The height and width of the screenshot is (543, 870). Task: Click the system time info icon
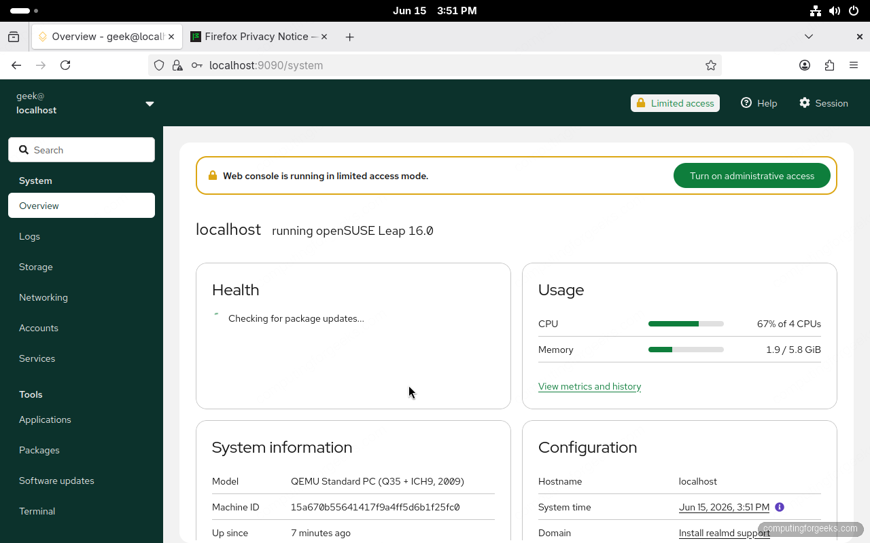coord(780,507)
